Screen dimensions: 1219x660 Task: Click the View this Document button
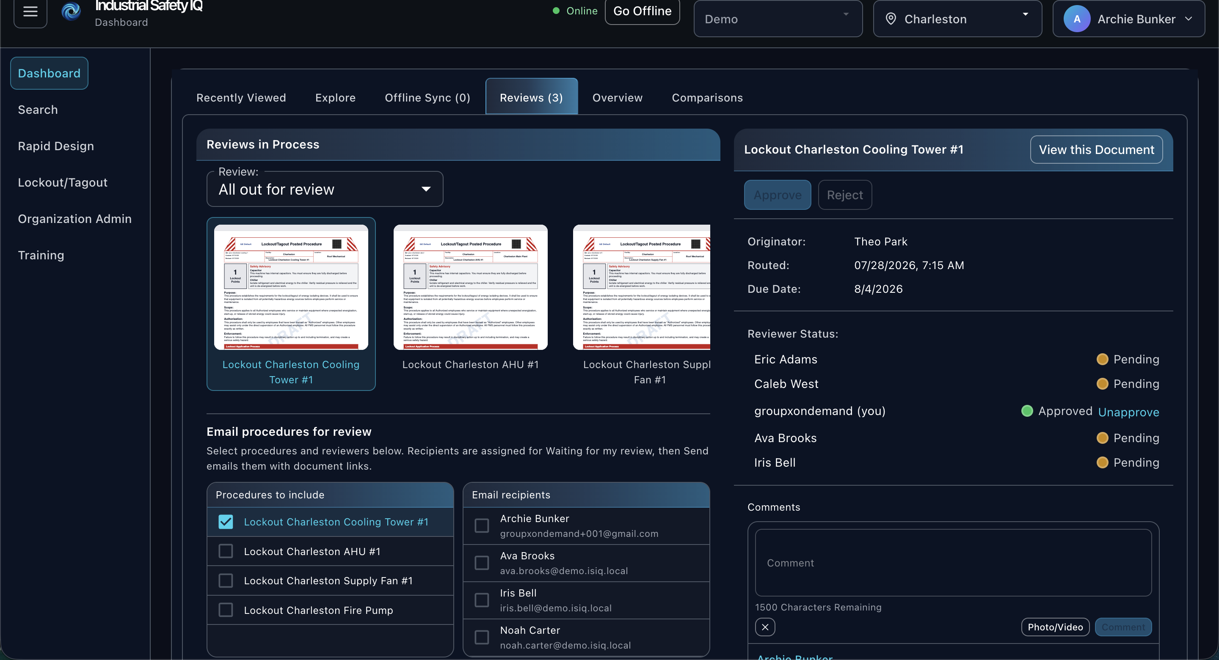click(1096, 149)
